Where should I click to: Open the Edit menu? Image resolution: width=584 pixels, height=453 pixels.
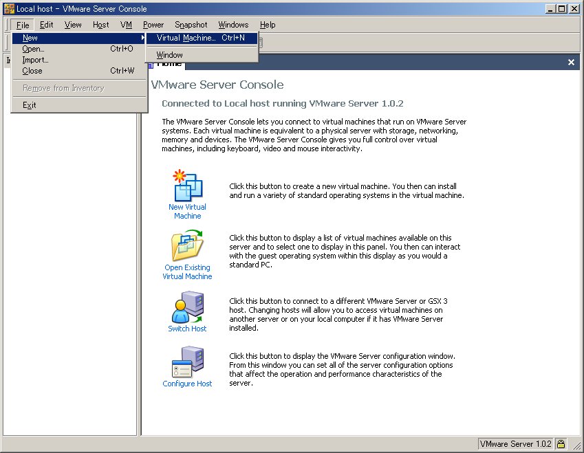click(x=47, y=25)
